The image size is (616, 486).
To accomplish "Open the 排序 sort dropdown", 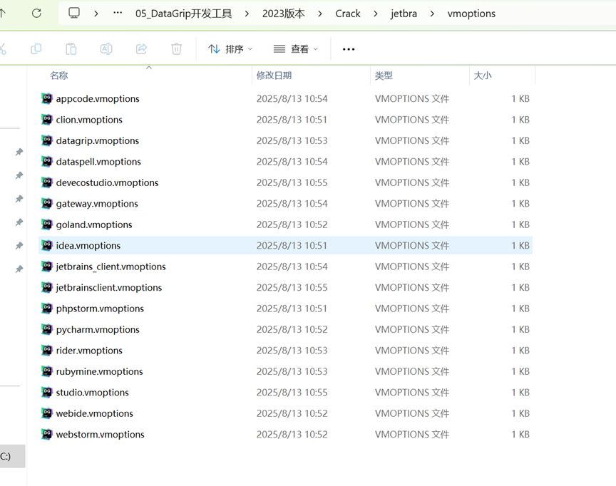I will (230, 49).
